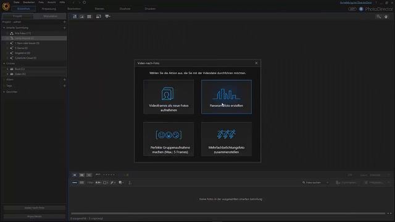This screenshot has width=395, height=222.
Task: Click the bottom sidebar button below Video nach Foto
Action: [35, 216]
